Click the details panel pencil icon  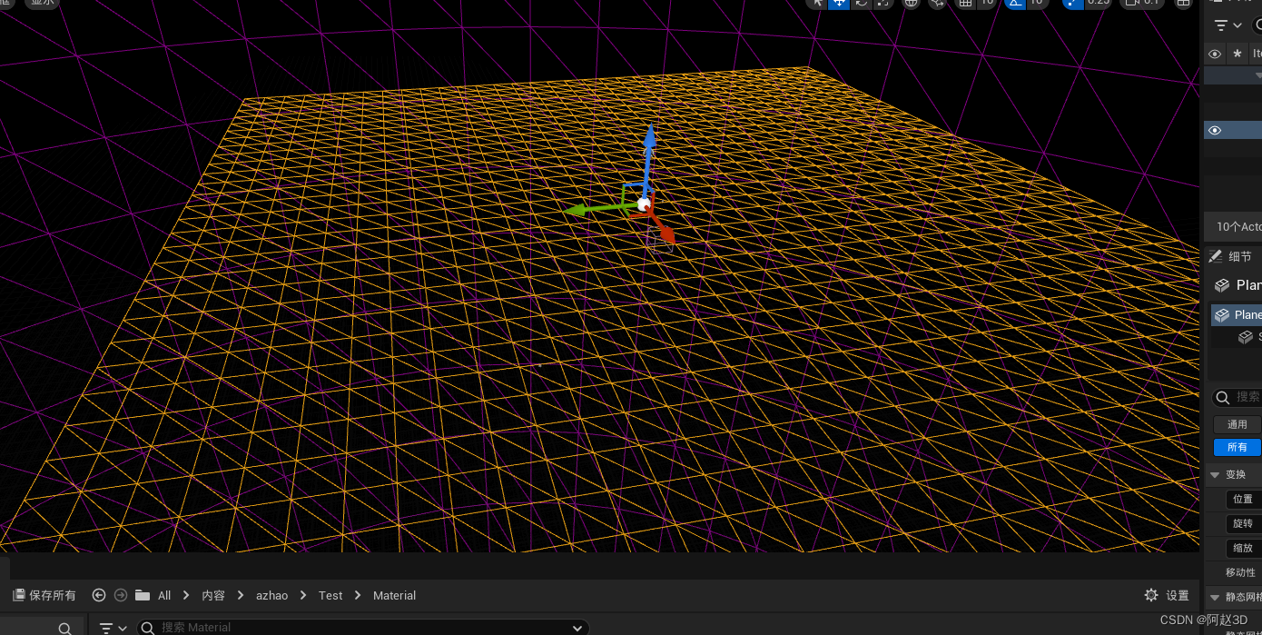pyautogui.click(x=1215, y=256)
